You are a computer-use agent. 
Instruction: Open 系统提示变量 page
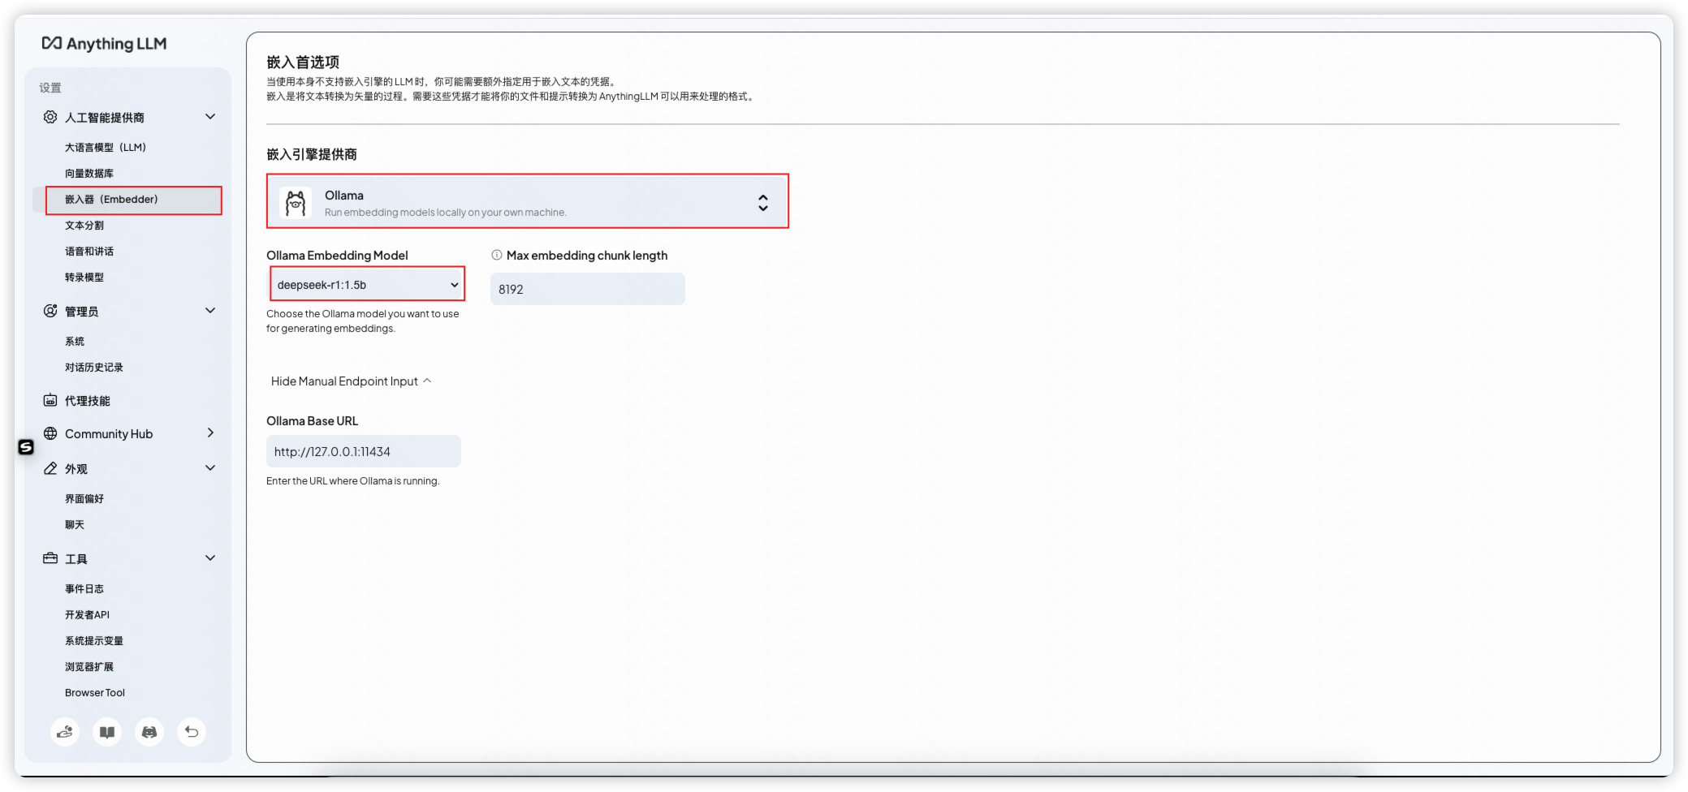pos(94,641)
